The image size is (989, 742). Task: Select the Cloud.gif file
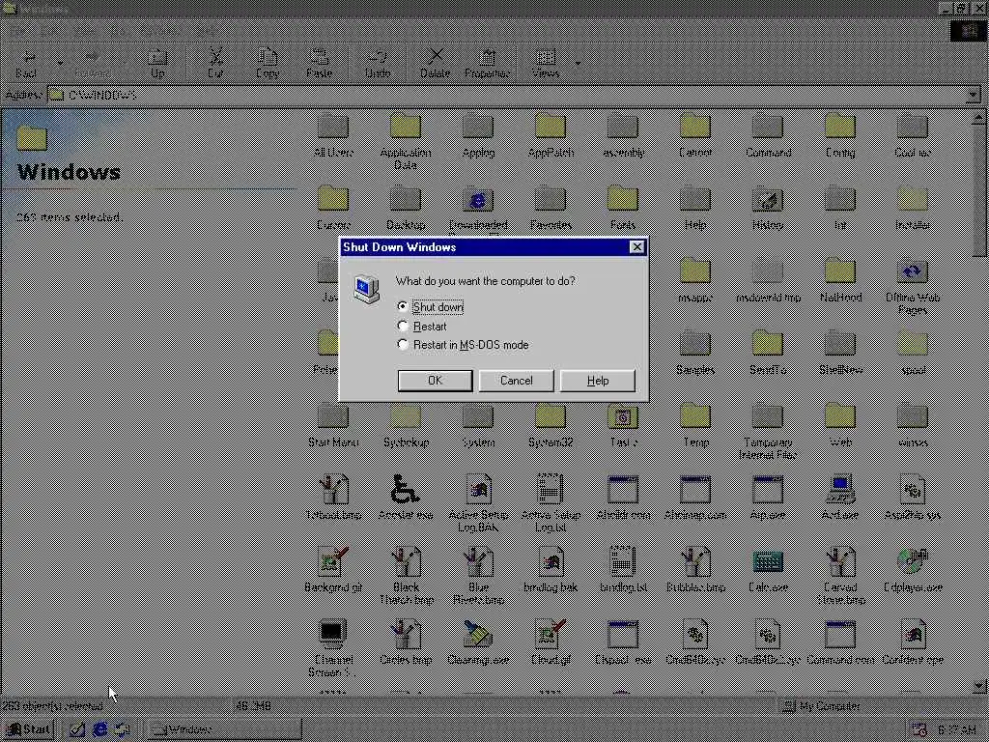(551, 643)
